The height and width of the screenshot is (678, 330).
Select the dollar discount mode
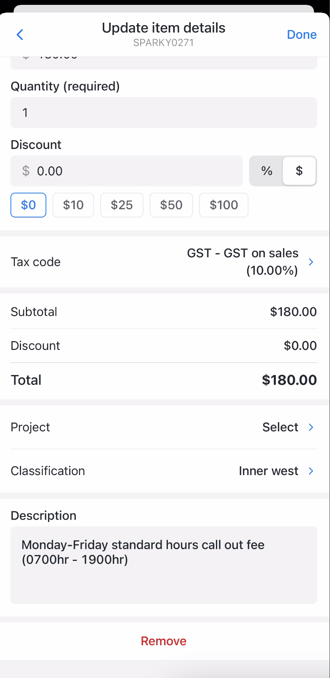[299, 171]
